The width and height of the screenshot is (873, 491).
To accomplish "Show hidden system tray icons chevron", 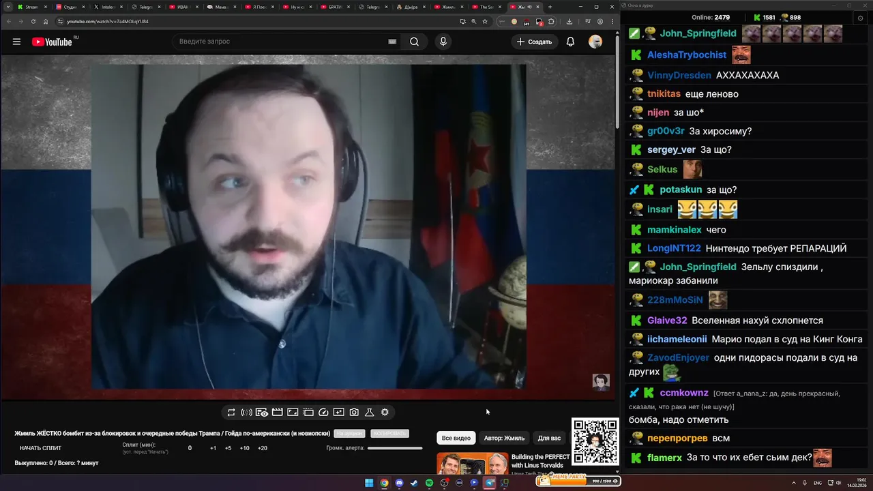I will [x=793, y=483].
